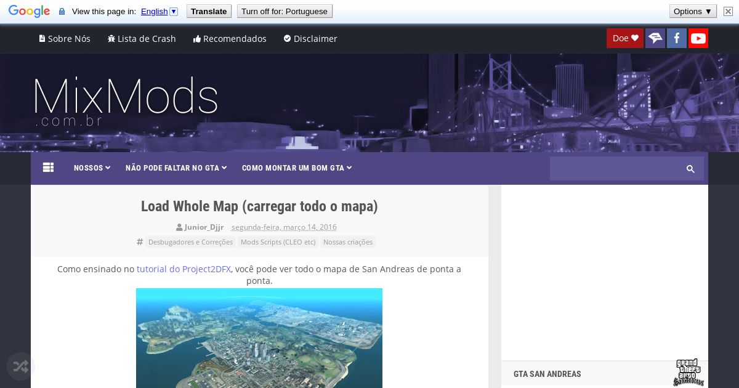Open the grid menu icon in navbar
This screenshot has width=739, height=388.
pyautogui.click(x=49, y=168)
